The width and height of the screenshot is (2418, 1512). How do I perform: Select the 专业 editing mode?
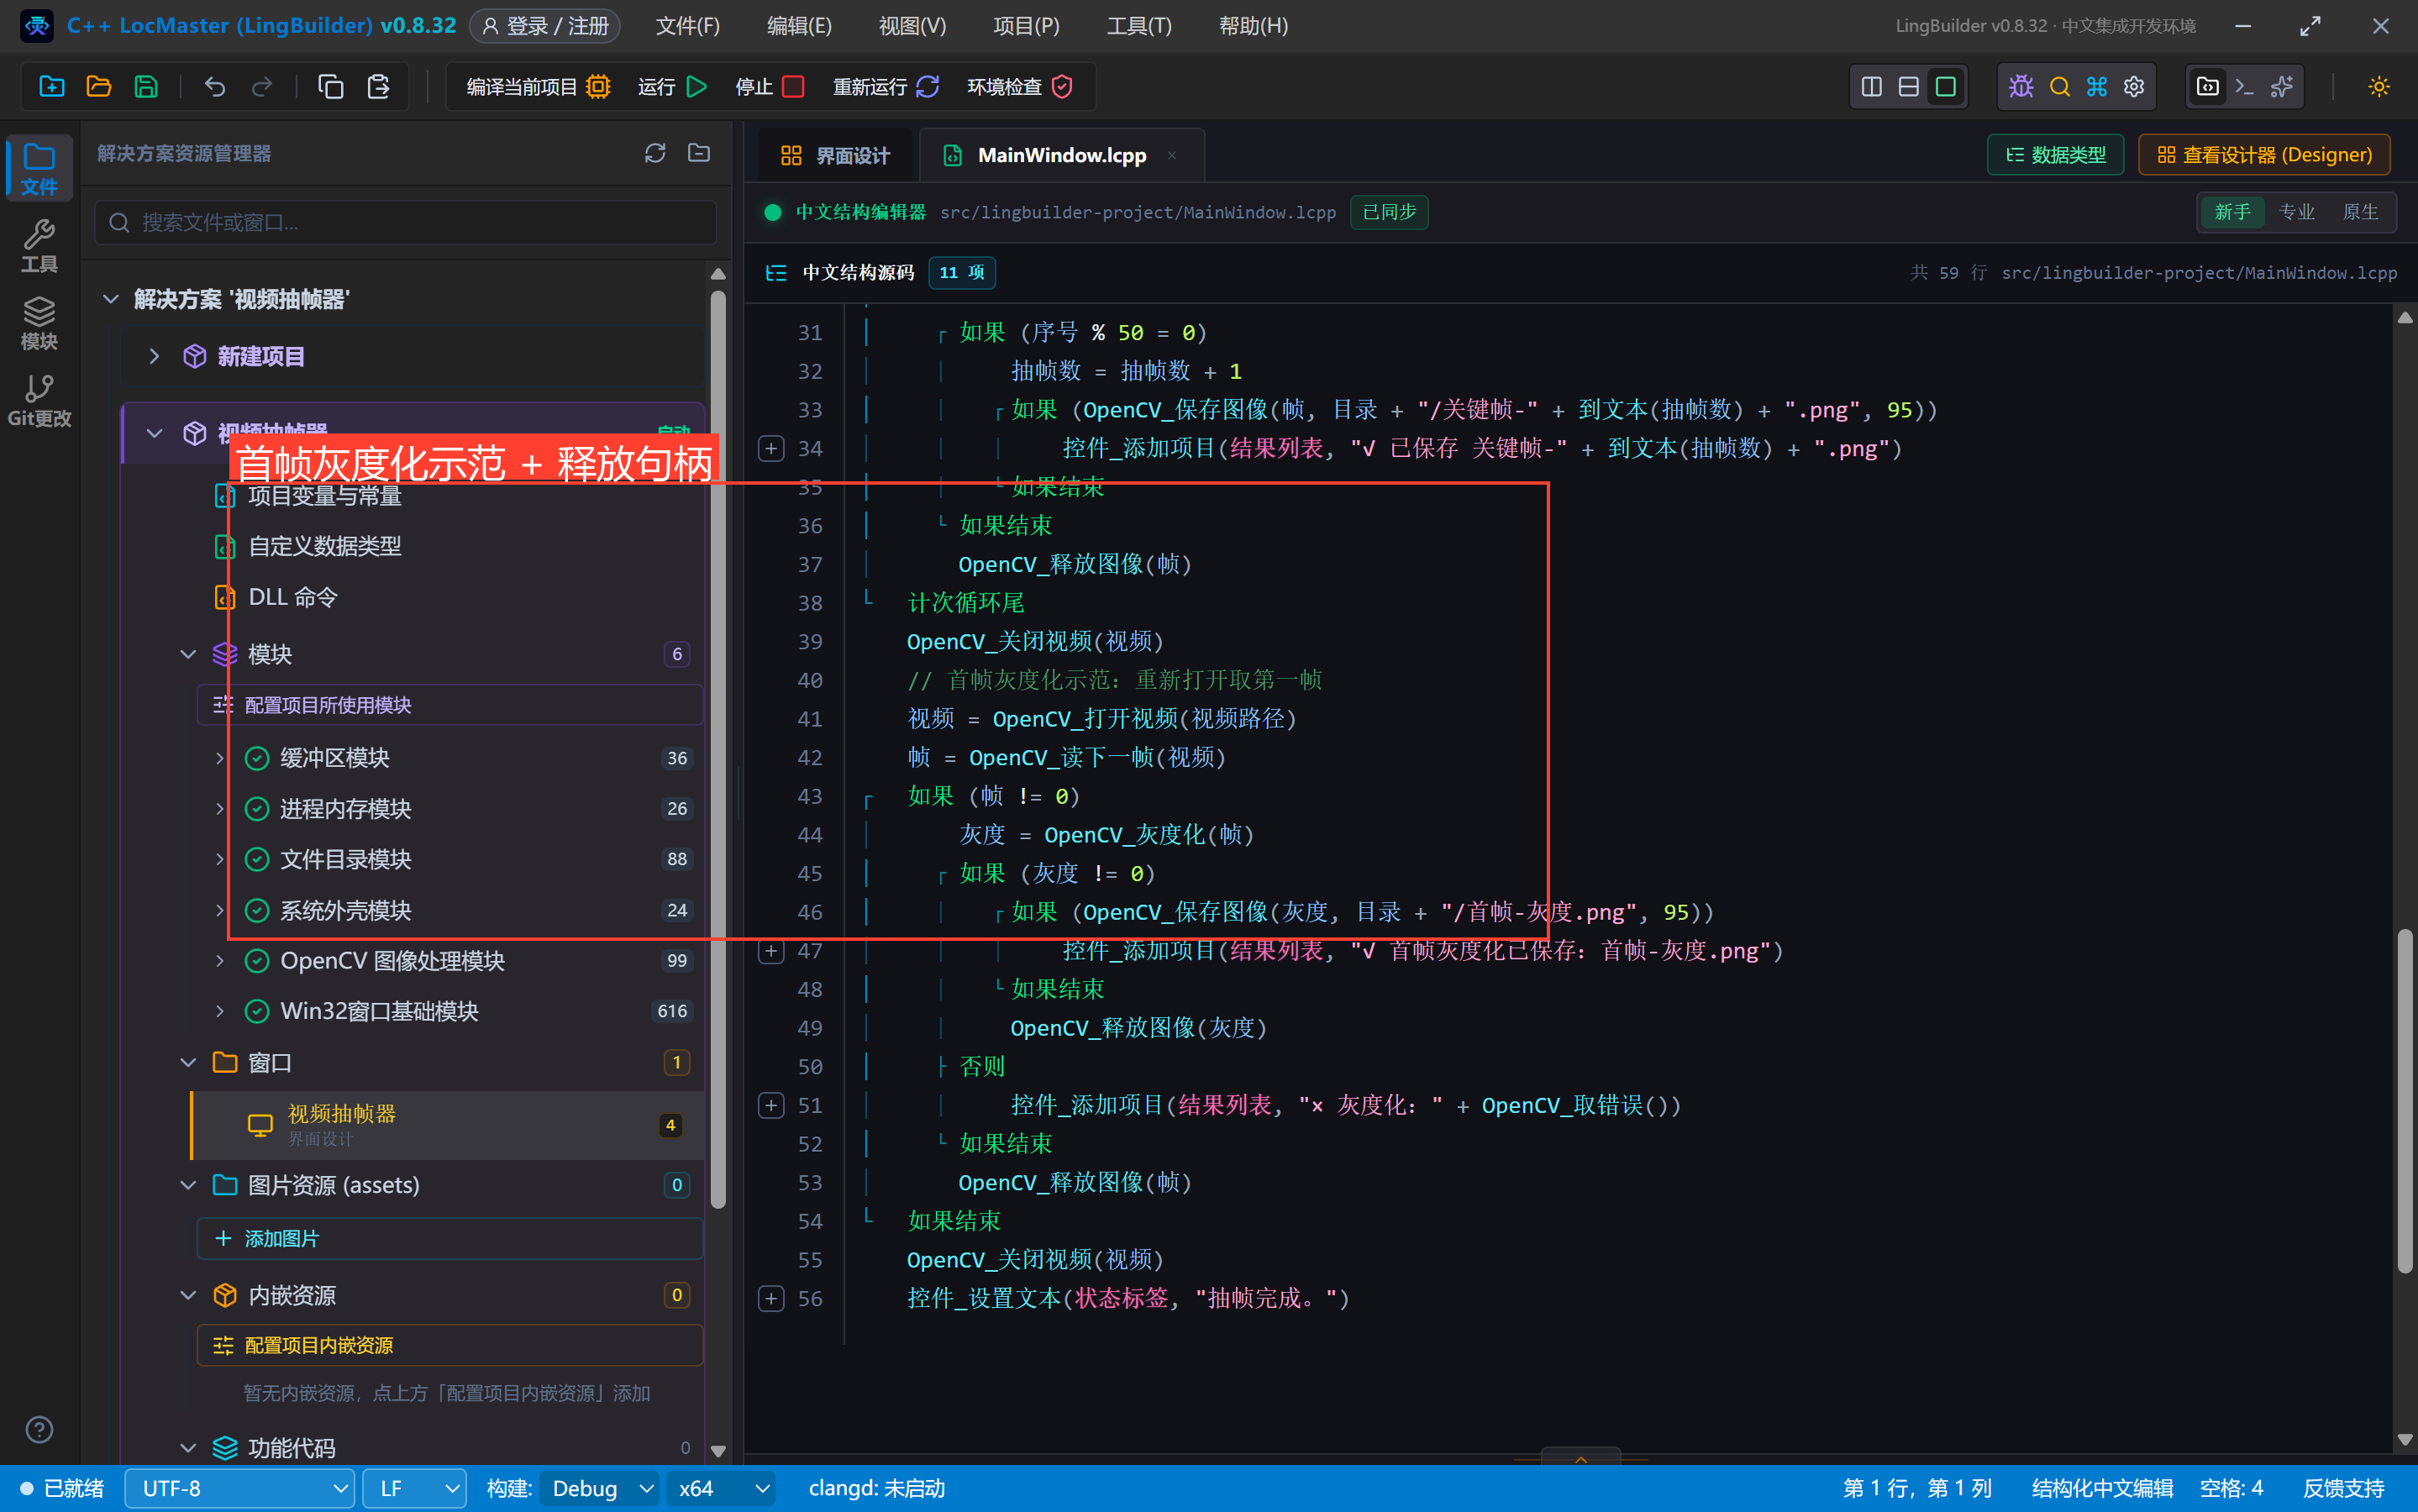[x=2296, y=212]
